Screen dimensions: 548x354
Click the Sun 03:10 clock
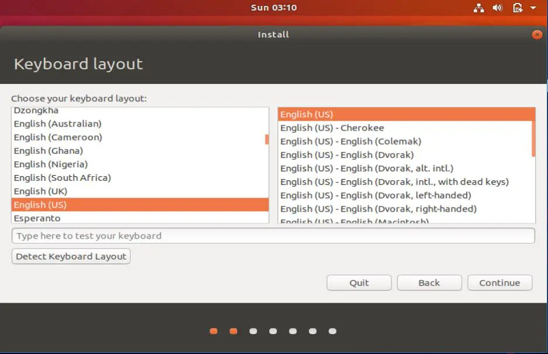(273, 8)
